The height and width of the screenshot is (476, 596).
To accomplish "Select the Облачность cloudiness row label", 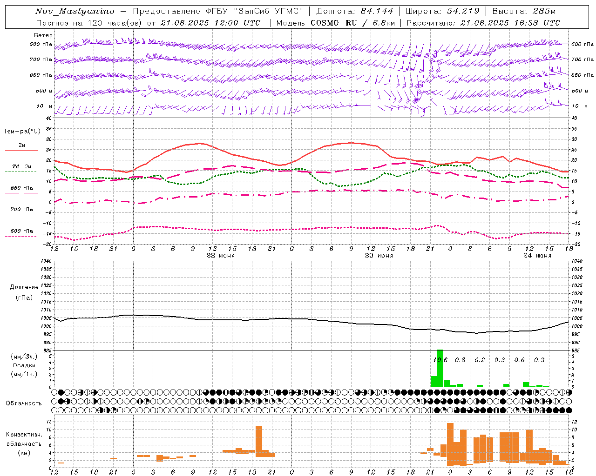I will click(x=24, y=403).
